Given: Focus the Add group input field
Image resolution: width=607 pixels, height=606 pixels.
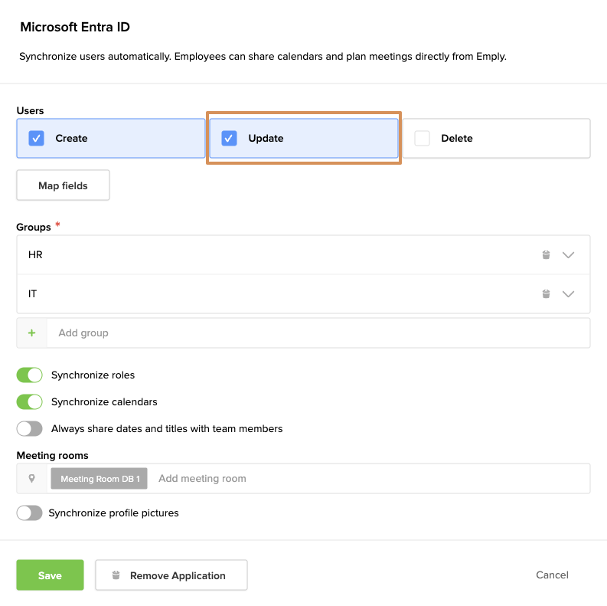Looking at the screenshot, I should click(x=306, y=333).
